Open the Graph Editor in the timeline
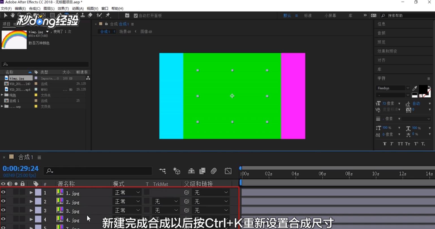Viewport: 435px width, 229px height. pos(228,171)
